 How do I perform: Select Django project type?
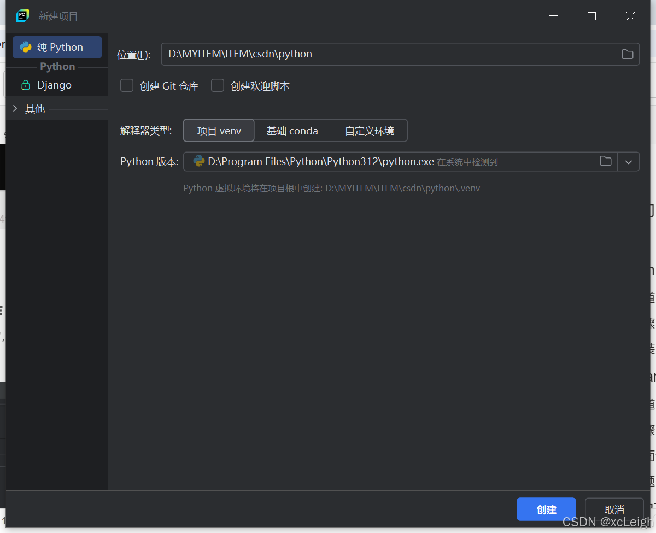[x=57, y=85]
